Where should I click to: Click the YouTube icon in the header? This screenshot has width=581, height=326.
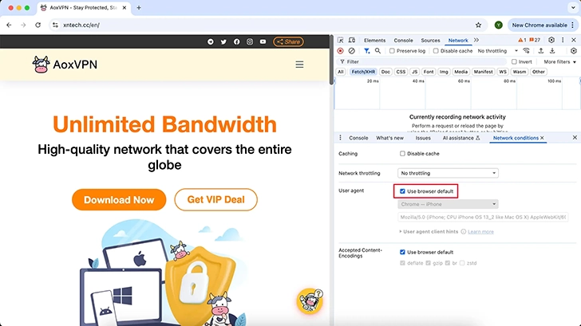pyautogui.click(x=263, y=41)
